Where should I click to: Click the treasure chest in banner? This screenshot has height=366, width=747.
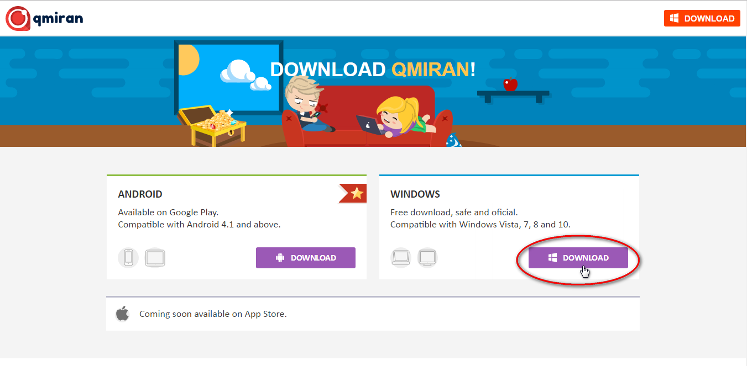coord(211,125)
